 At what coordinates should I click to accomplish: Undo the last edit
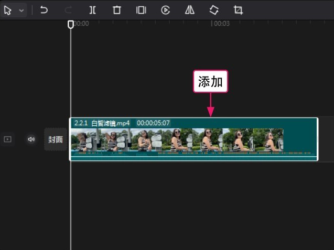pyautogui.click(x=44, y=10)
